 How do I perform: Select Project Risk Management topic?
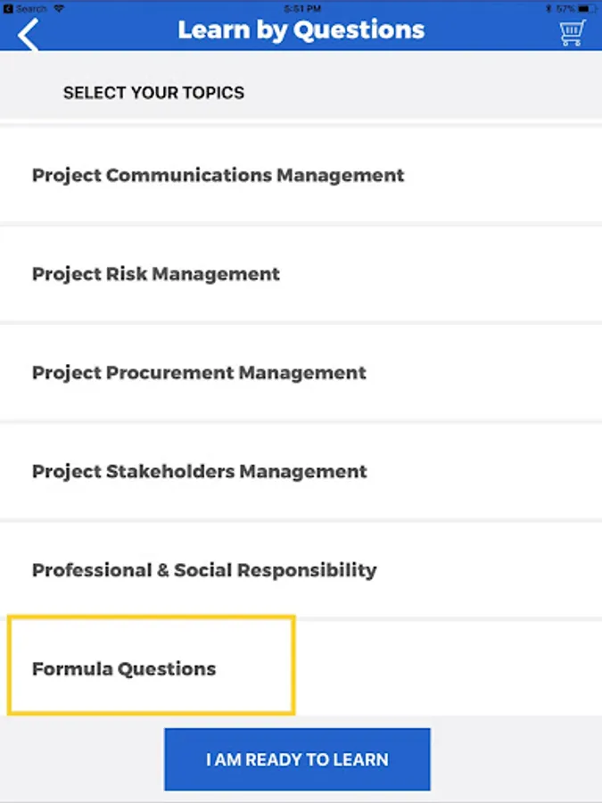pos(156,274)
